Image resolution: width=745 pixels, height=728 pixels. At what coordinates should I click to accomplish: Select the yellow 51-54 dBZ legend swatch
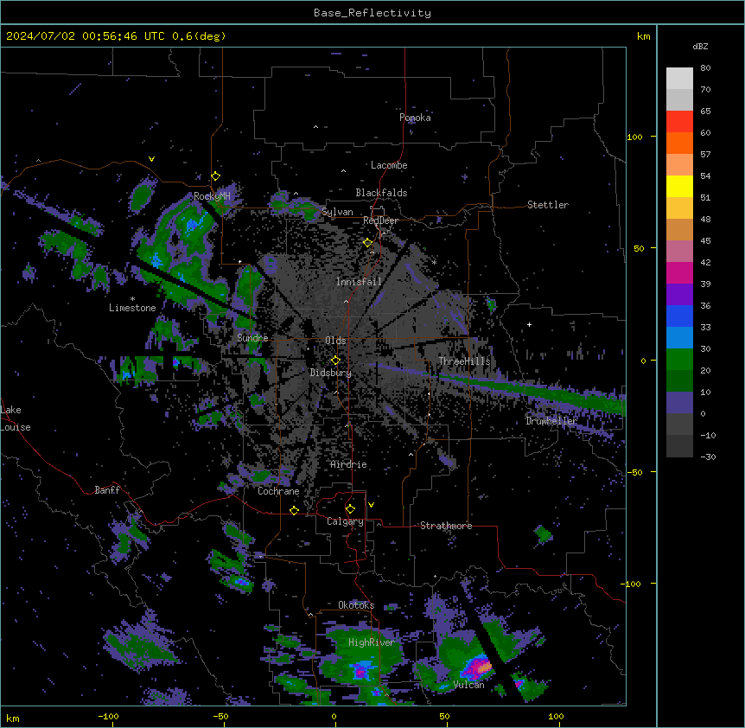[679, 186]
